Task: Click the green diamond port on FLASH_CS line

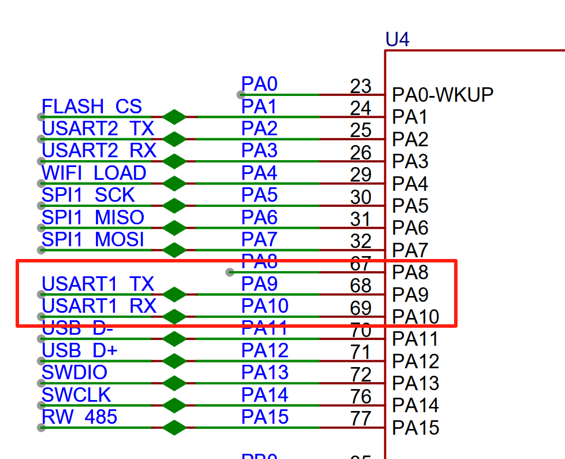Action: (174, 117)
